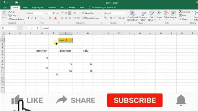Screen dimensions: 198x111
Task: Open the Font dialog launcher
Action: (x=58, y=23)
